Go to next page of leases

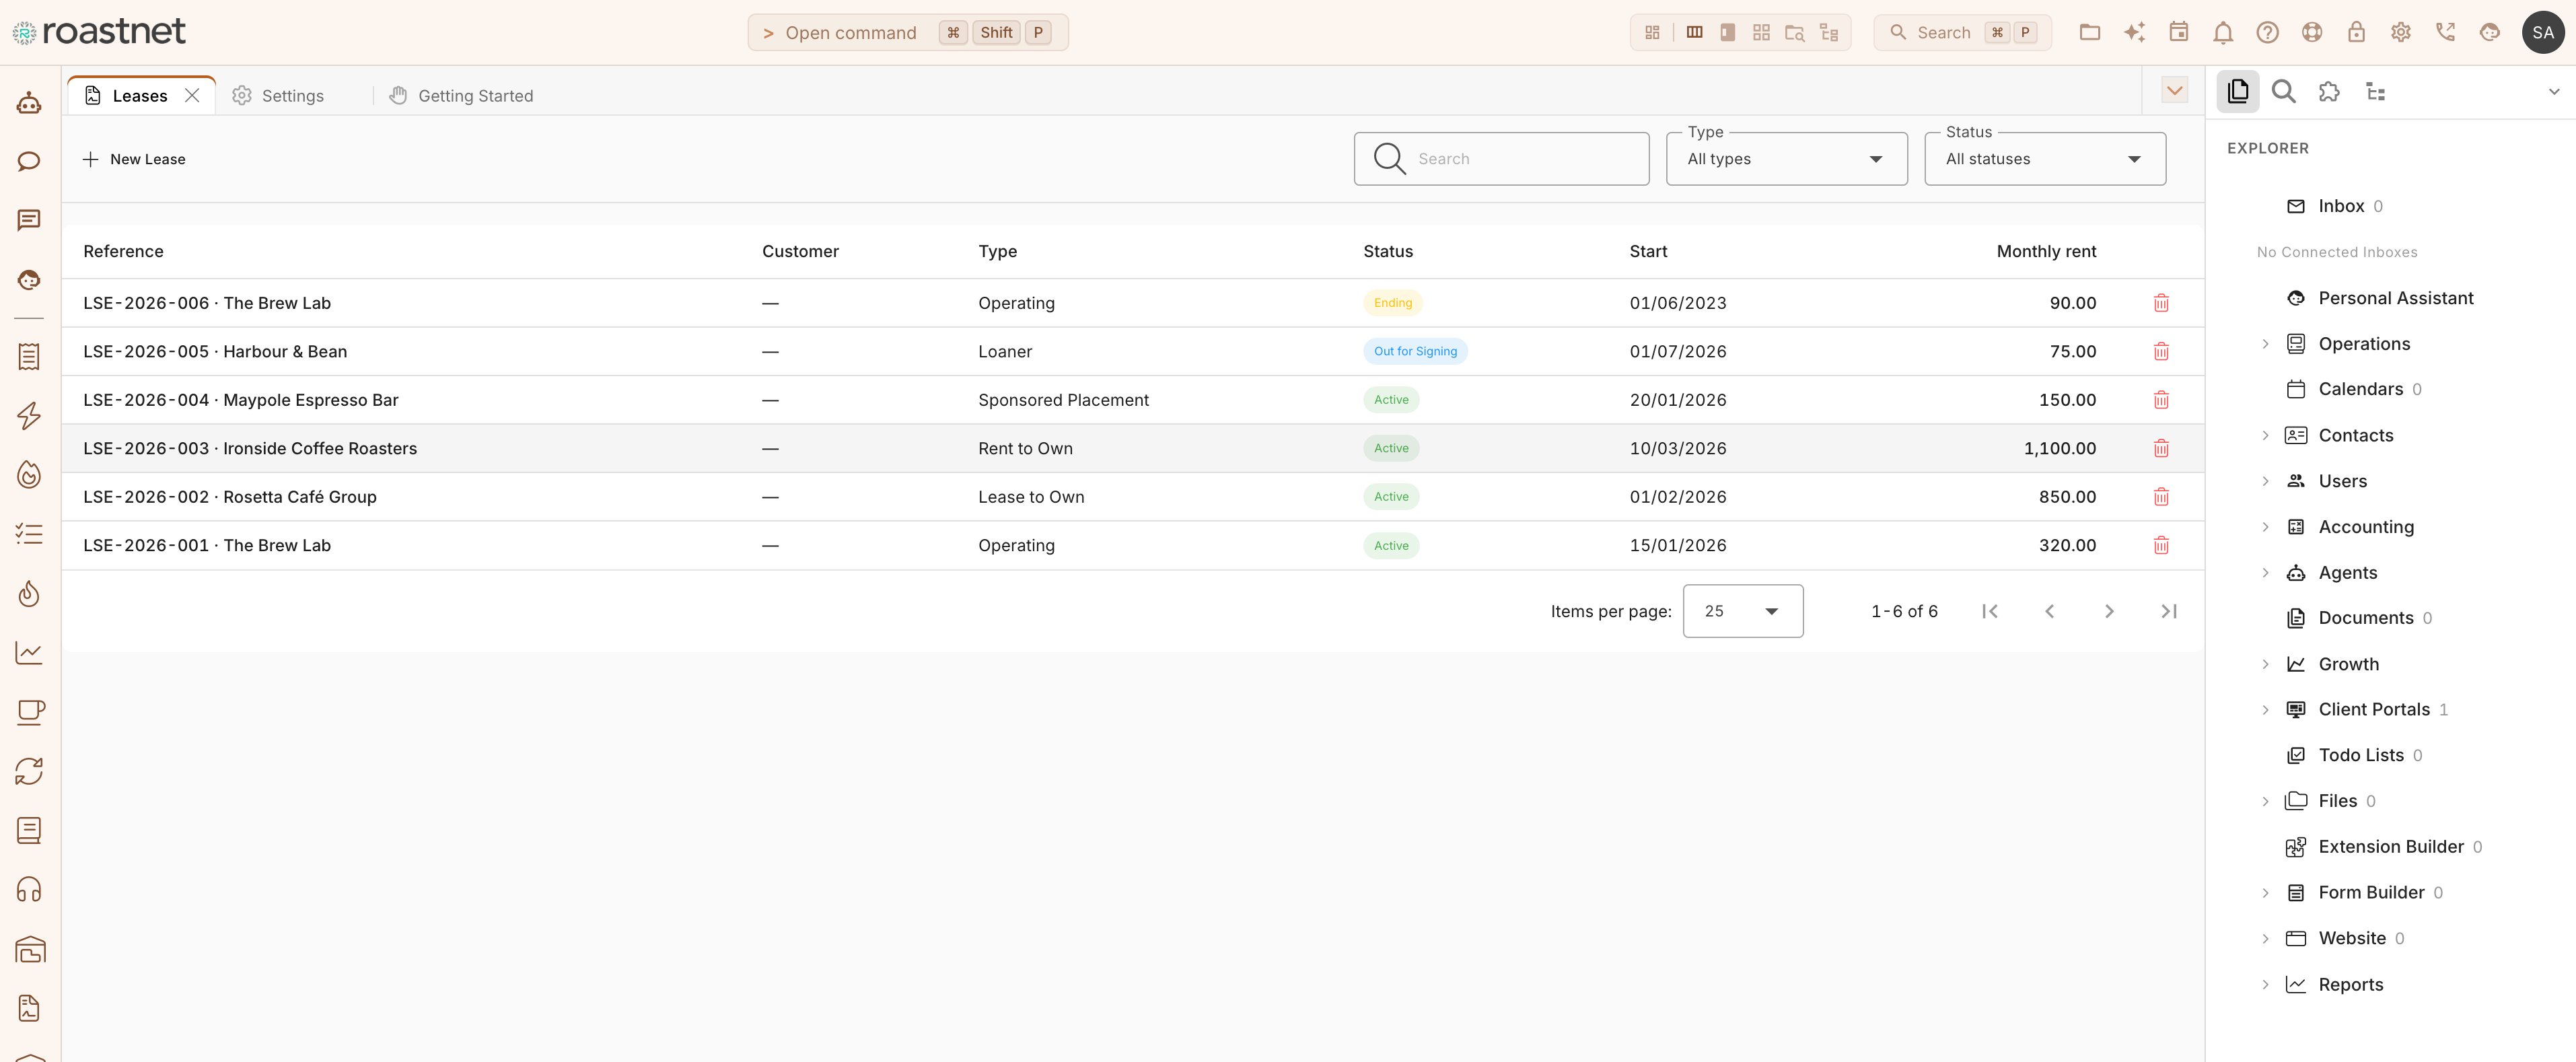(2109, 611)
